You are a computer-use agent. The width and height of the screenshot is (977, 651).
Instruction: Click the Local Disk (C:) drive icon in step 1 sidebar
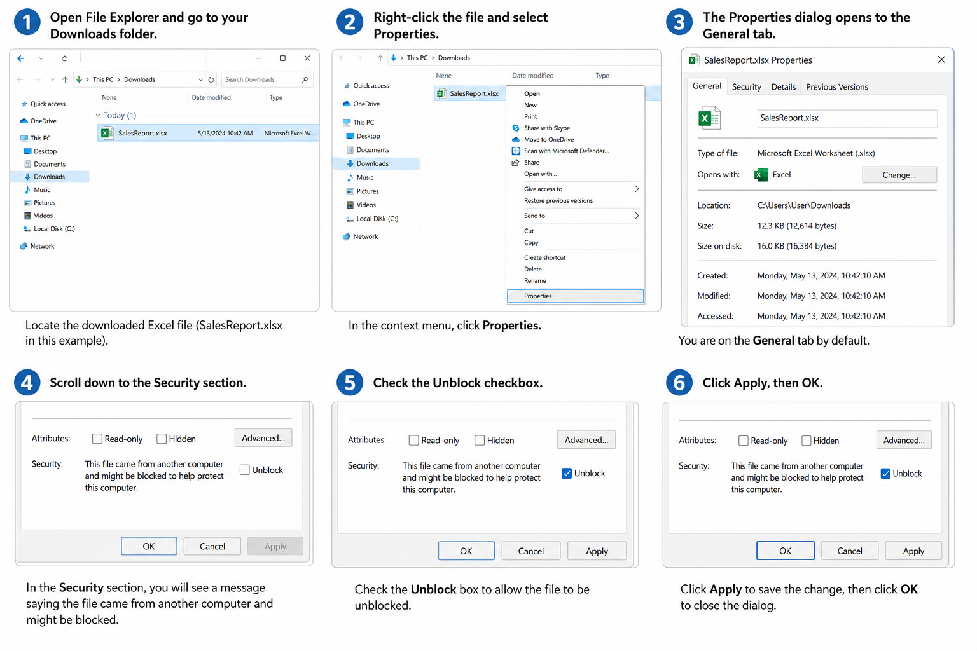click(x=27, y=229)
